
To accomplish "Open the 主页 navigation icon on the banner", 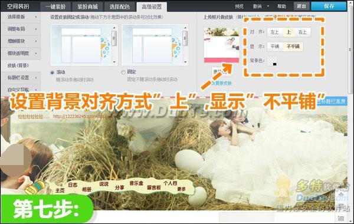I will 60,190.
